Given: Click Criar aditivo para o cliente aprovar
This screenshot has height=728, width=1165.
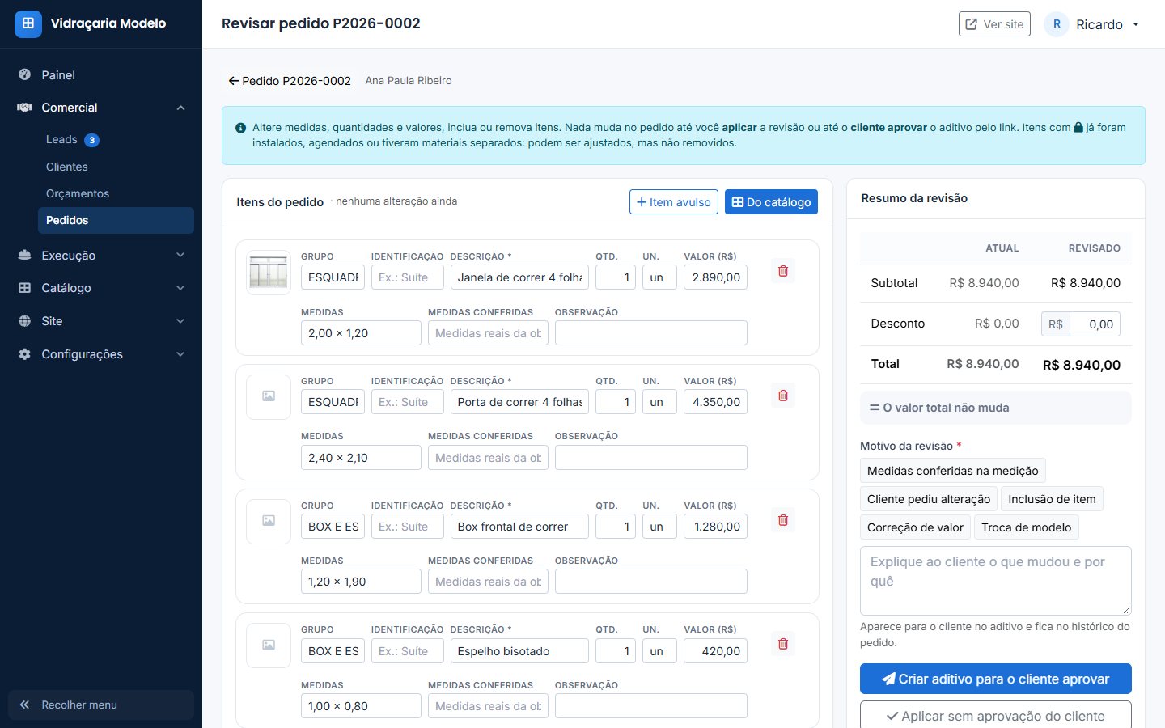Looking at the screenshot, I should pyautogui.click(x=995, y=679).
